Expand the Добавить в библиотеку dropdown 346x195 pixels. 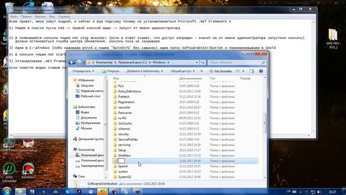144,71
